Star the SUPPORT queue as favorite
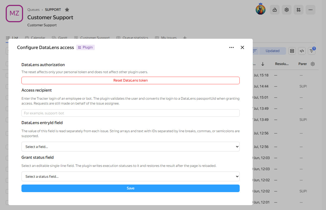The height and width of the screenshot is (210, 326). [x=67, y=10]
